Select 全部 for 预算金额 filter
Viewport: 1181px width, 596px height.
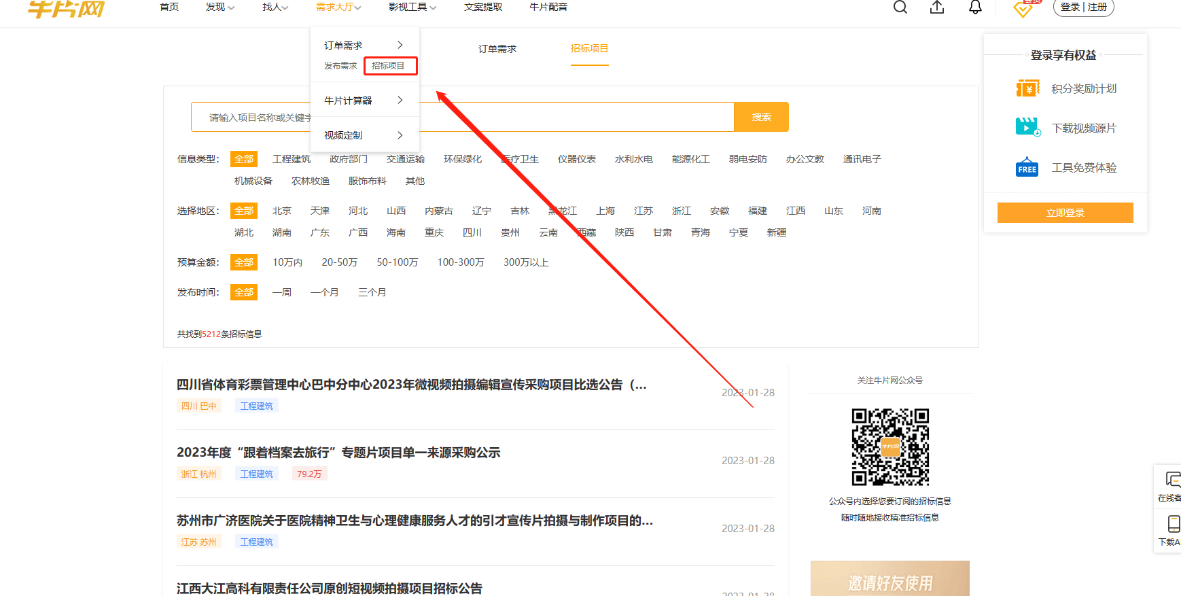coord(244,262)
